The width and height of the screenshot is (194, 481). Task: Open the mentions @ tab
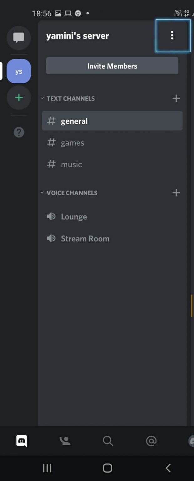click(x=151, y=441)
